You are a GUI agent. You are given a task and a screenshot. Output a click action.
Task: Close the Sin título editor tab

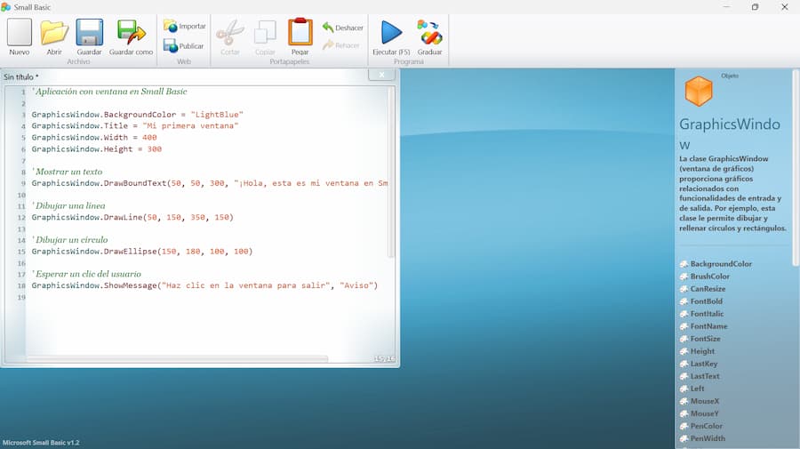tap(381, 75)
